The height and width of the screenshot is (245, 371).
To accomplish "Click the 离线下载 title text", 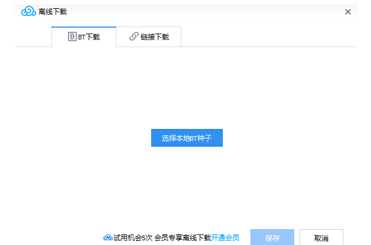I will click(x=53, y=12).
